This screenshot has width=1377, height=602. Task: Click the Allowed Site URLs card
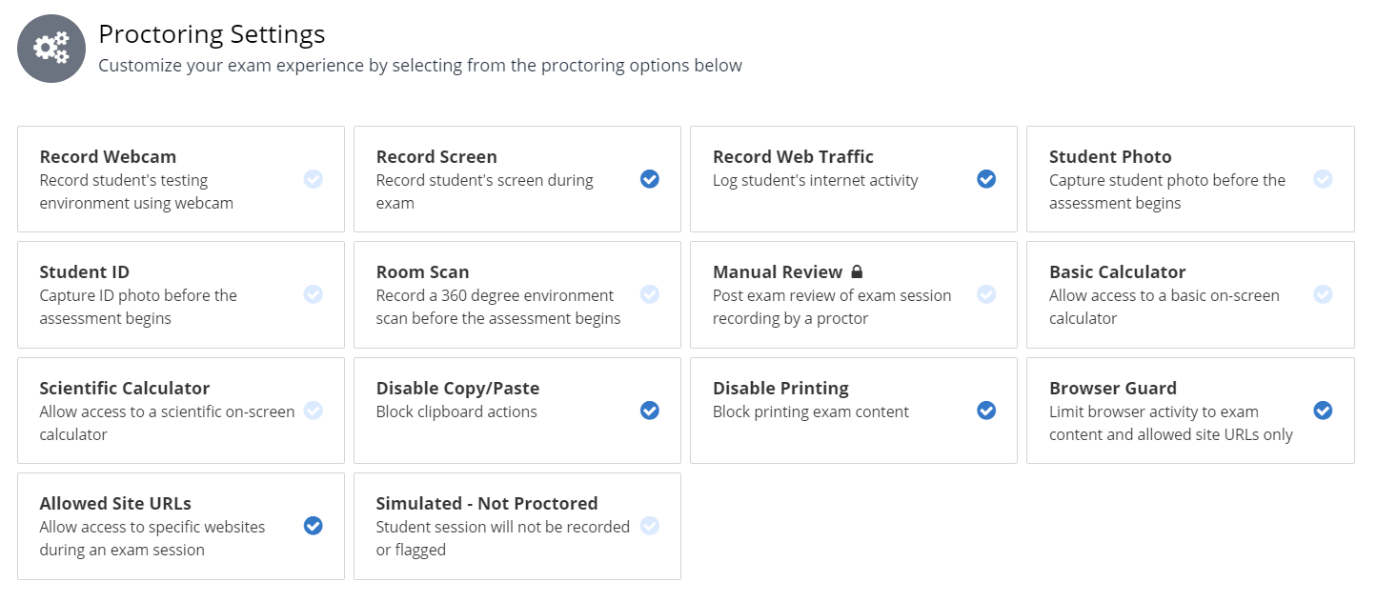tap(180, 526)
